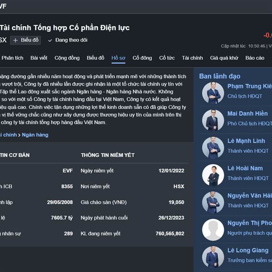Select the Giá quá khứ tab
The width and height of the screenshot is (272, 272).
[224, 58]
